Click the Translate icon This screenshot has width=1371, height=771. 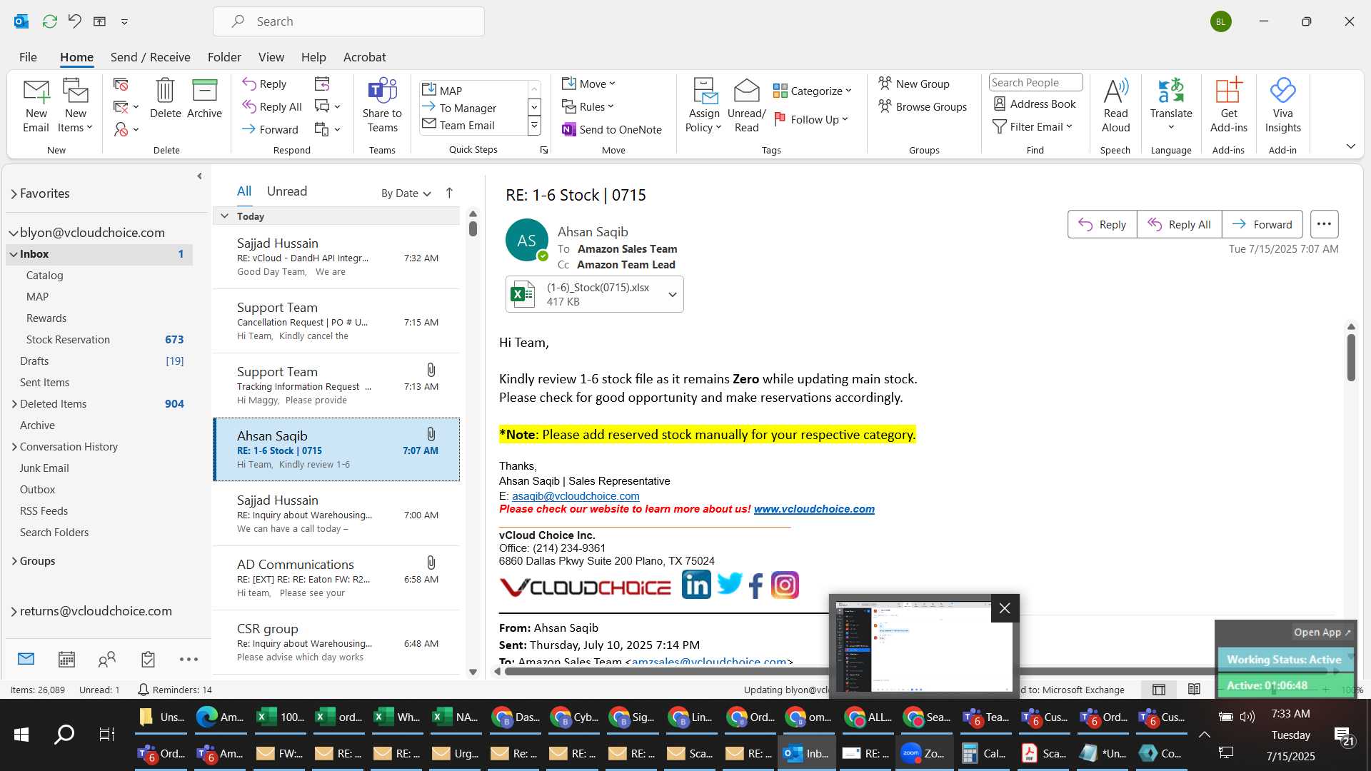point(1171,91)
